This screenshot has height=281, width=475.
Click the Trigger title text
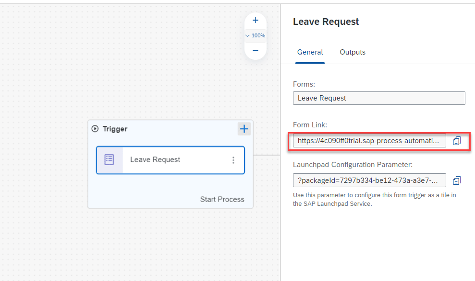[x=115, y=129]
